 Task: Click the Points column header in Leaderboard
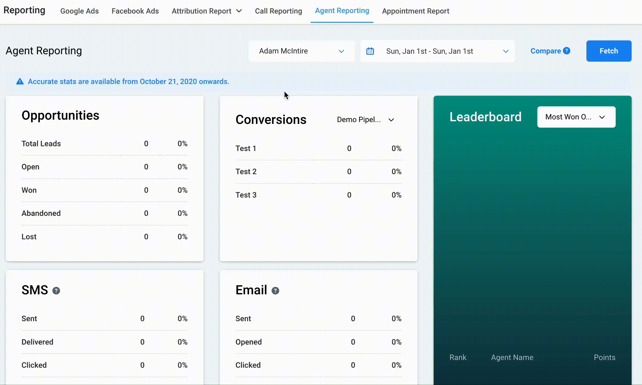[604, 357]
